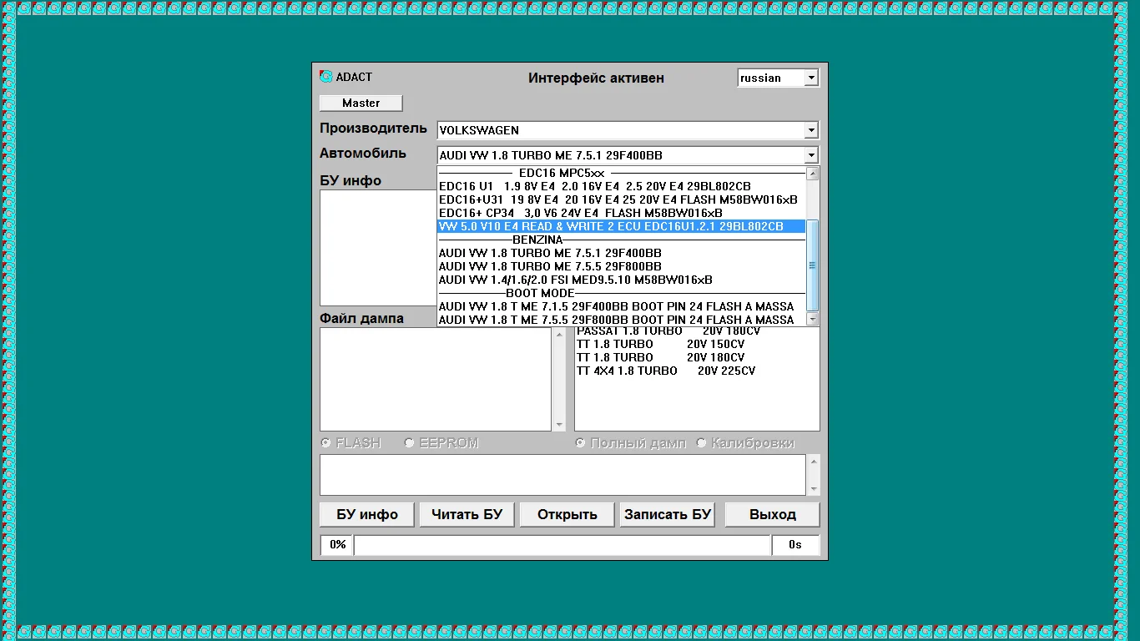
Task: Click the Автомобиль label
Action: point(363,153)
